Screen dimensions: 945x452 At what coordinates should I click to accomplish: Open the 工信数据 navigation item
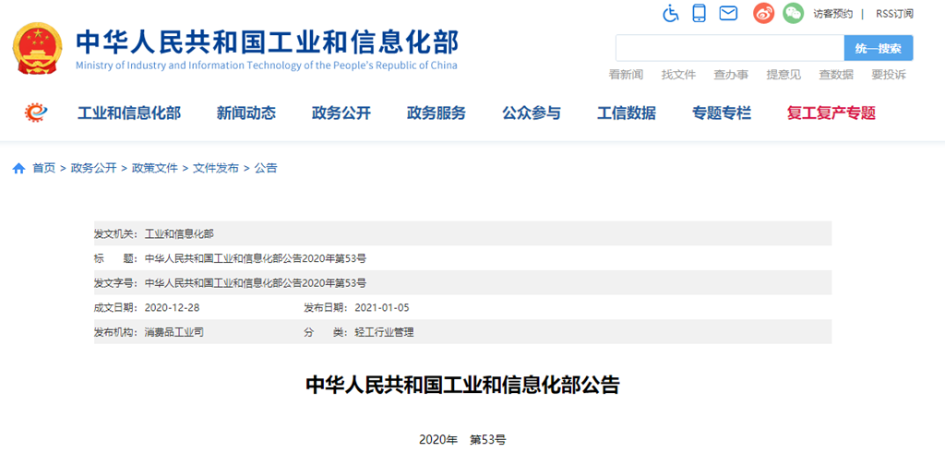tap(626, 113)
